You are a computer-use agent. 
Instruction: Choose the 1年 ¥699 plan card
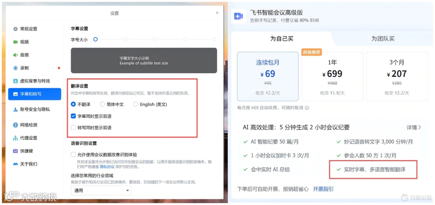332,76
